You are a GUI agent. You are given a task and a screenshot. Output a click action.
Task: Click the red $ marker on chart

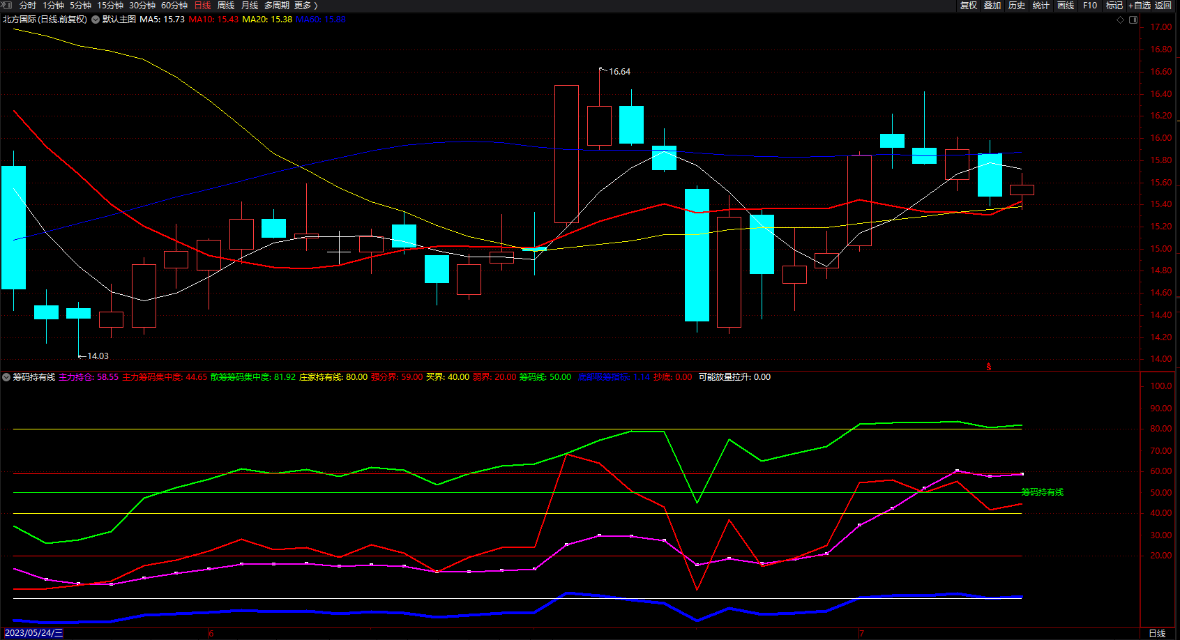[988, 367]
